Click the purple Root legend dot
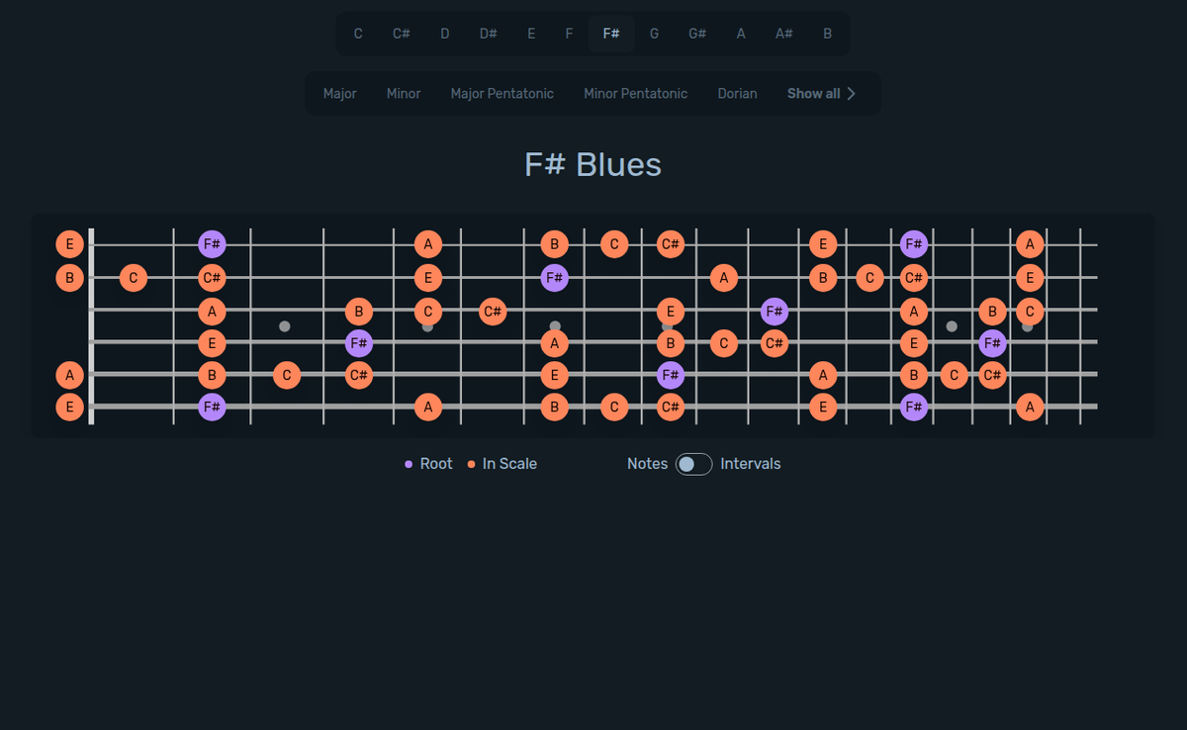Screen dimensions: 1187x730 point(410,463)
